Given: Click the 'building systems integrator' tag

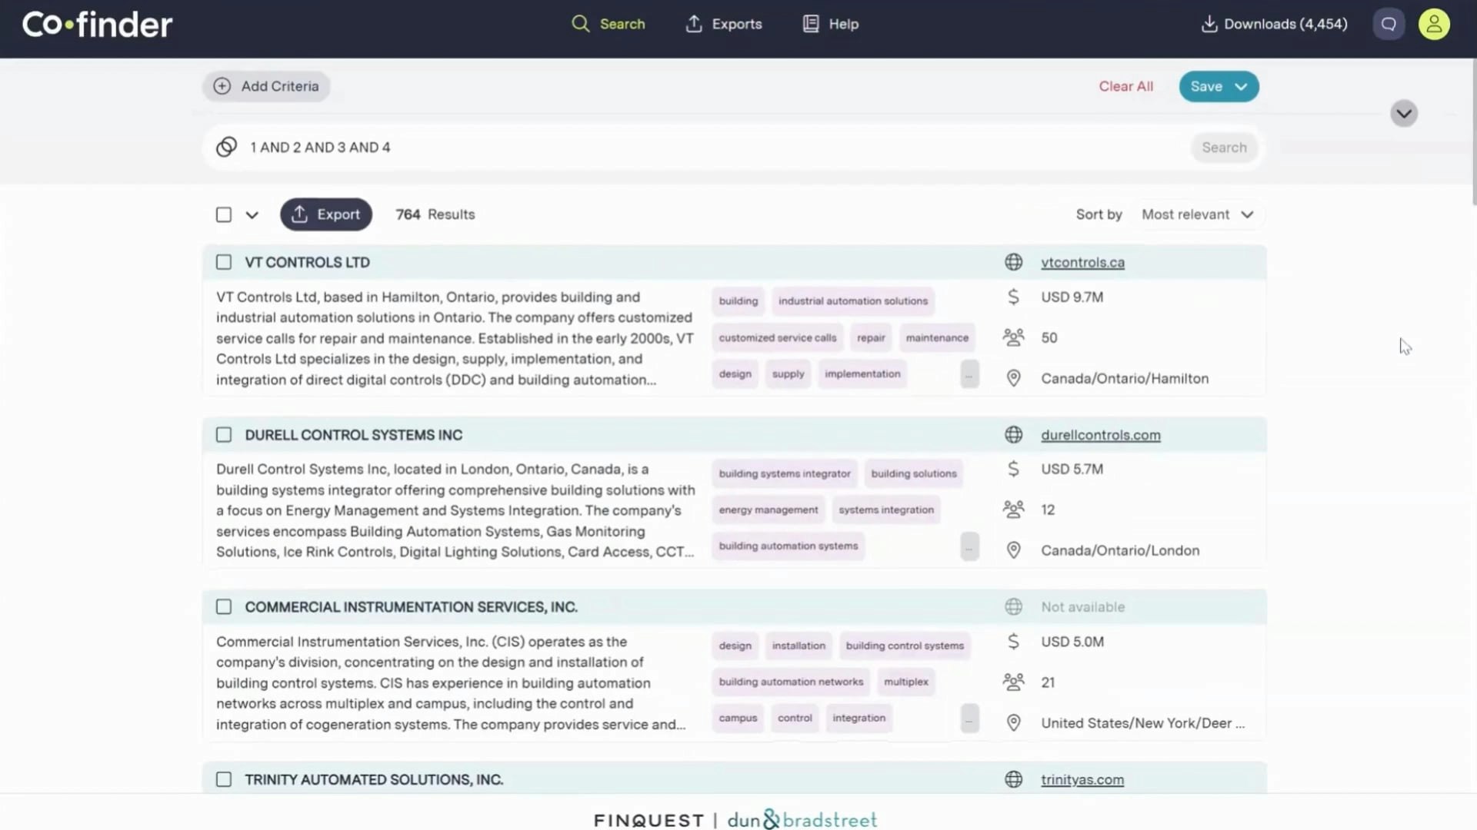Looking at the screenshot, I should coord(785,473).
